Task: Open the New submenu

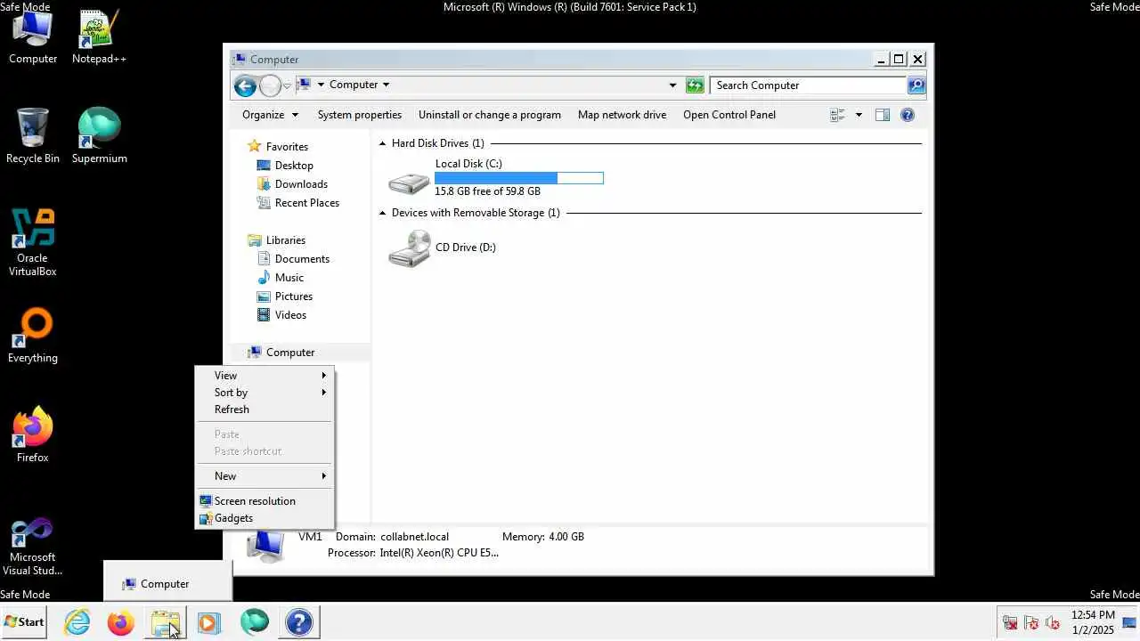Action: tap(265, 476)
